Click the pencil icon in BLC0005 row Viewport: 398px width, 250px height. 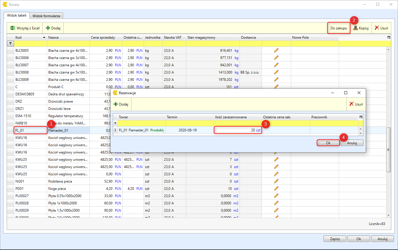pyautogui.click(x=276, y=50)
